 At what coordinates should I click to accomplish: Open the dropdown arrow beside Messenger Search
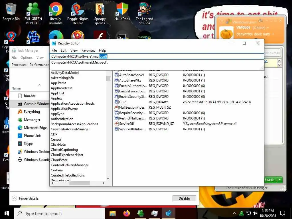tap(280, 180)
